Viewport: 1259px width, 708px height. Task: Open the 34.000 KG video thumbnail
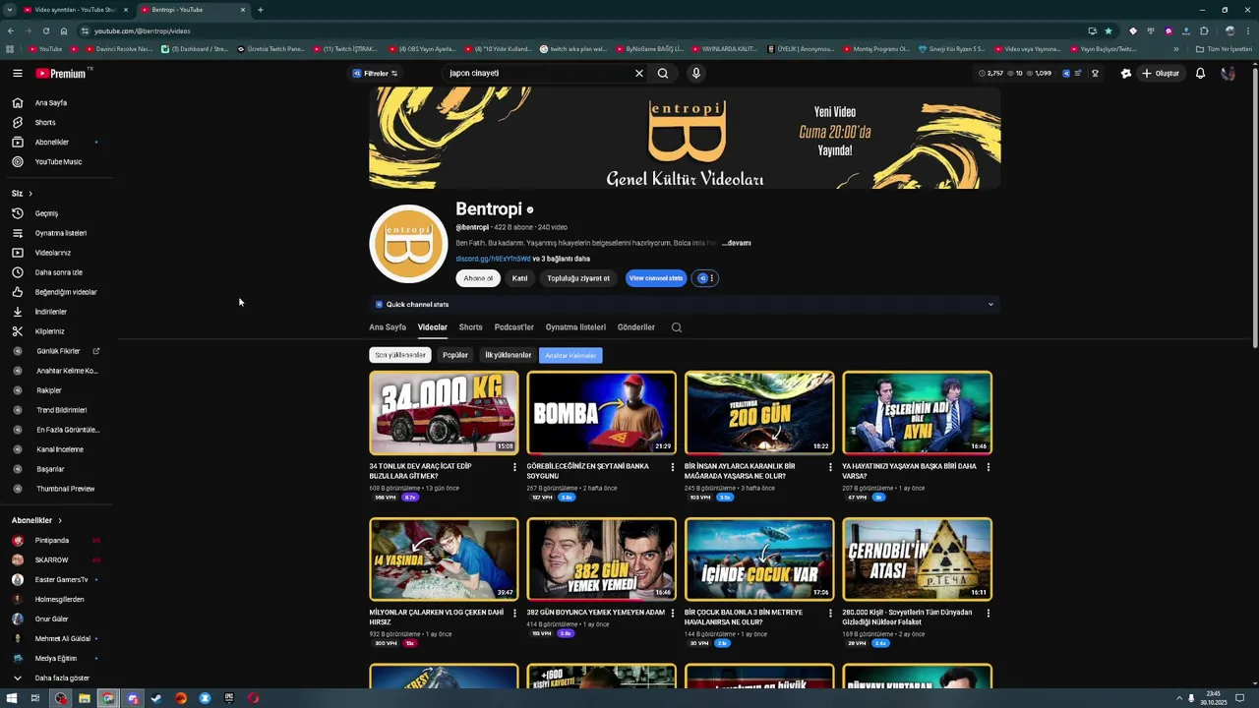tap(444, 413)
